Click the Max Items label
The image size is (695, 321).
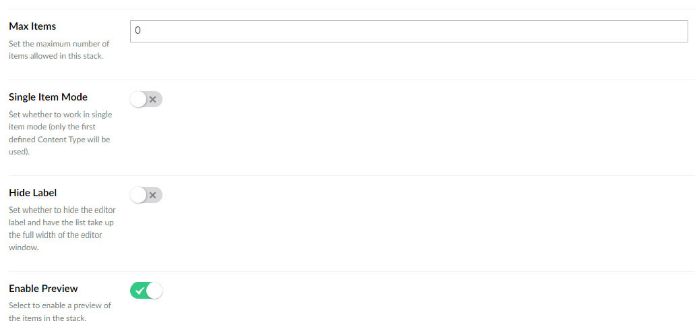[x=32, y=26]
